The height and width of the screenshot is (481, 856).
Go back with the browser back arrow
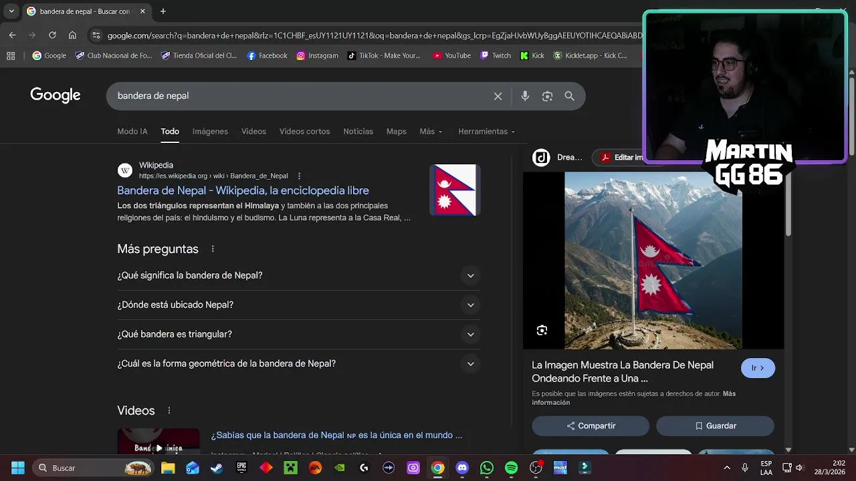click(12, 35)
